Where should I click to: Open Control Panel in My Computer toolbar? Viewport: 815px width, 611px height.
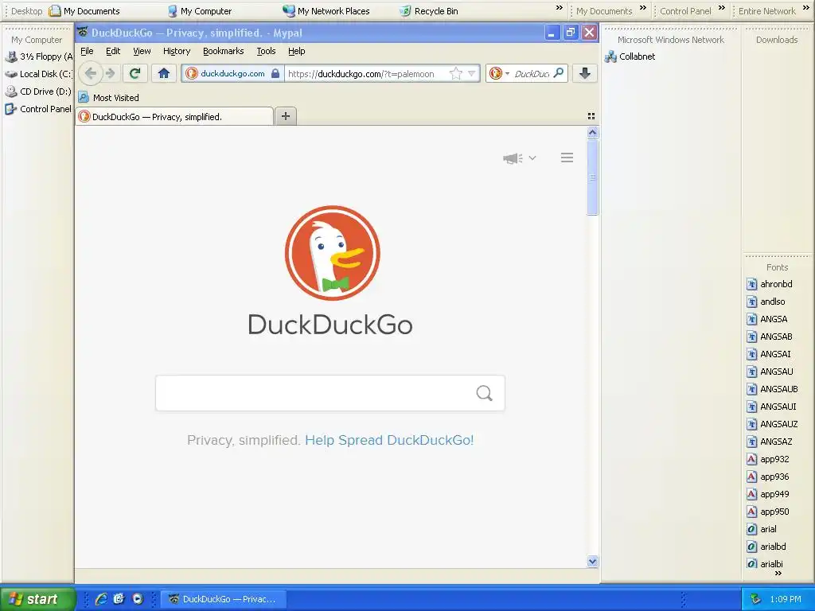pyautogui.click(x=38, y=109)
